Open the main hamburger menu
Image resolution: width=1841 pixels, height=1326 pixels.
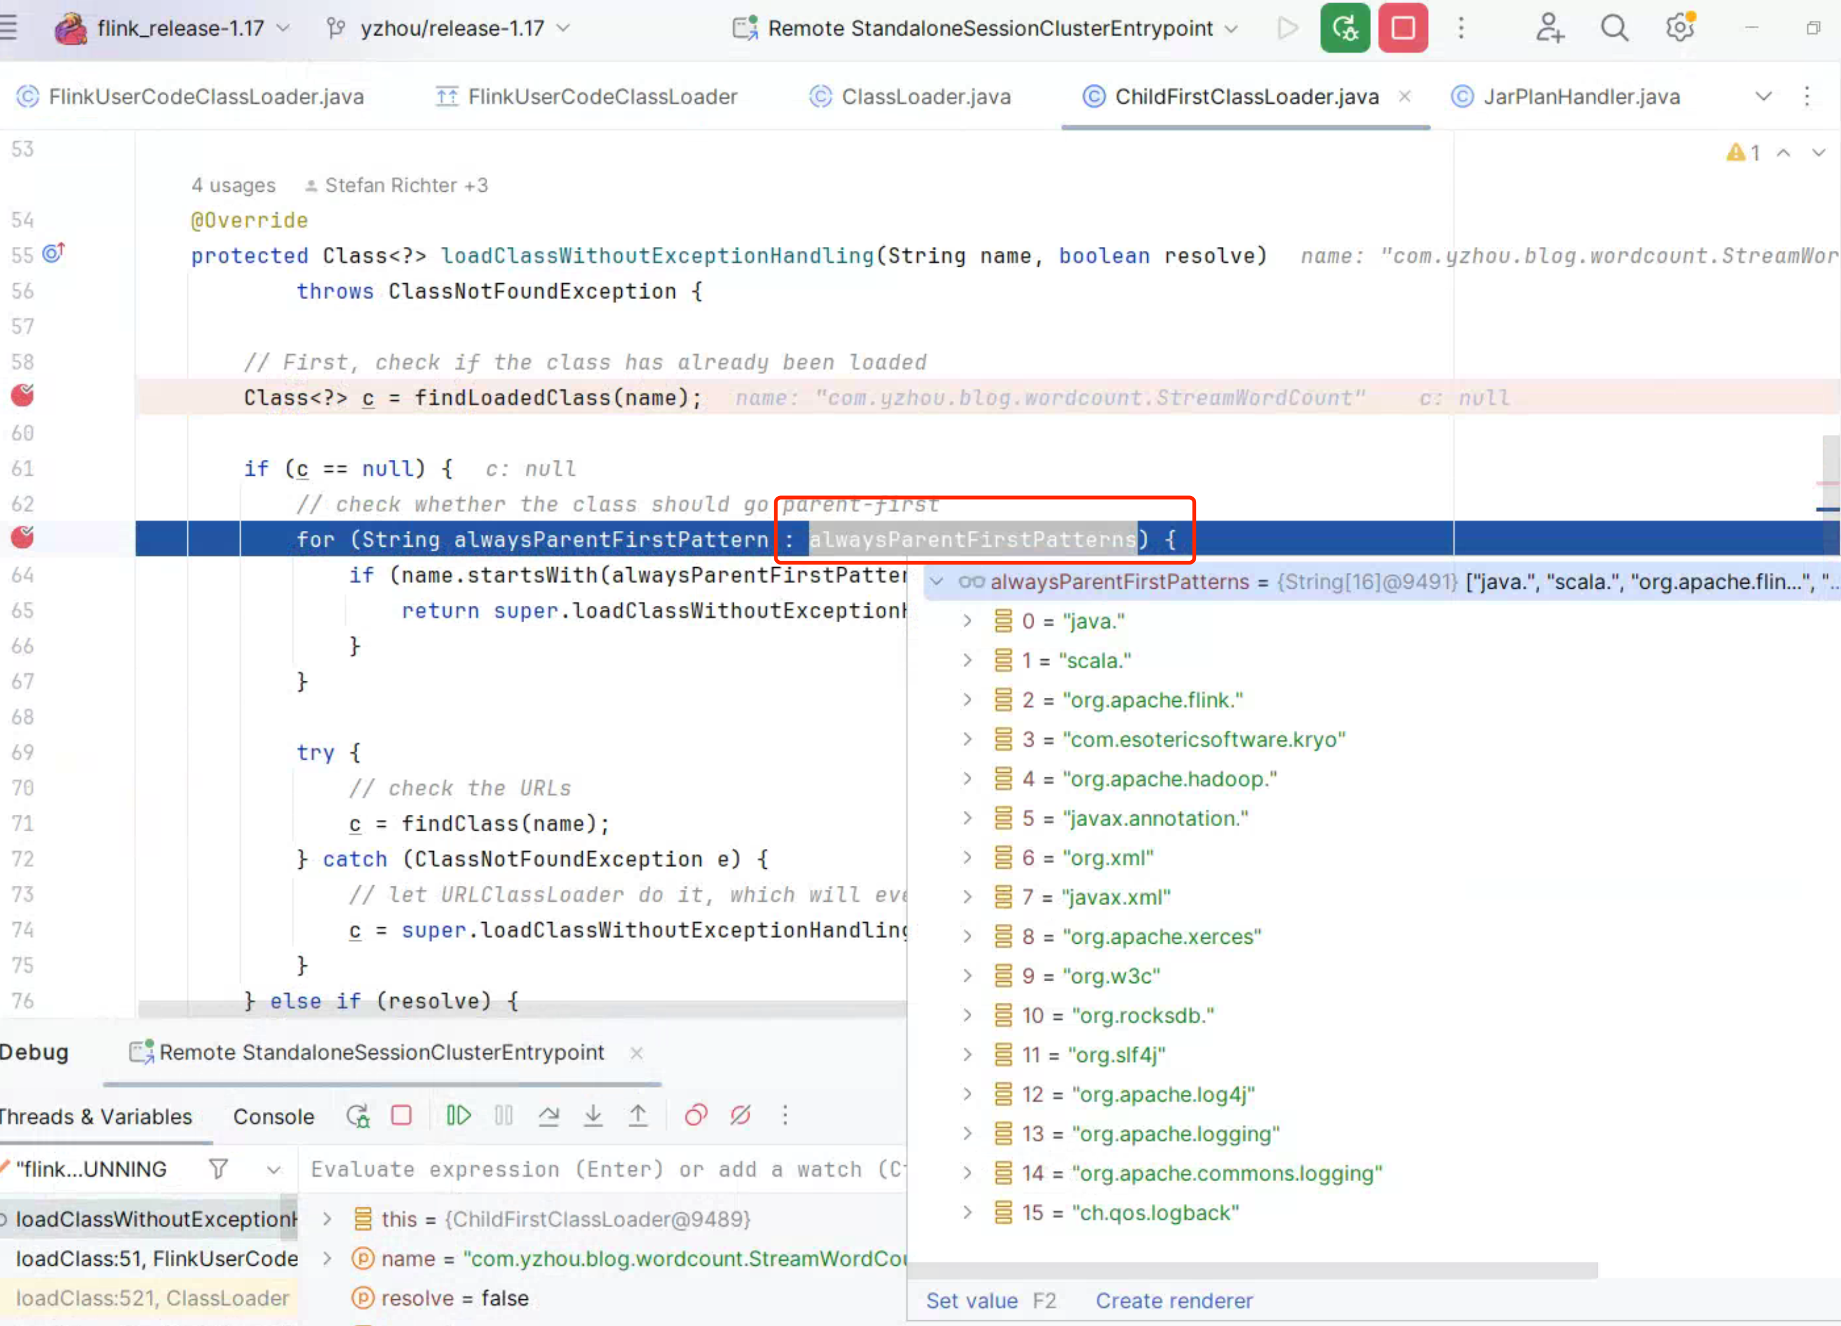[8, 27]
